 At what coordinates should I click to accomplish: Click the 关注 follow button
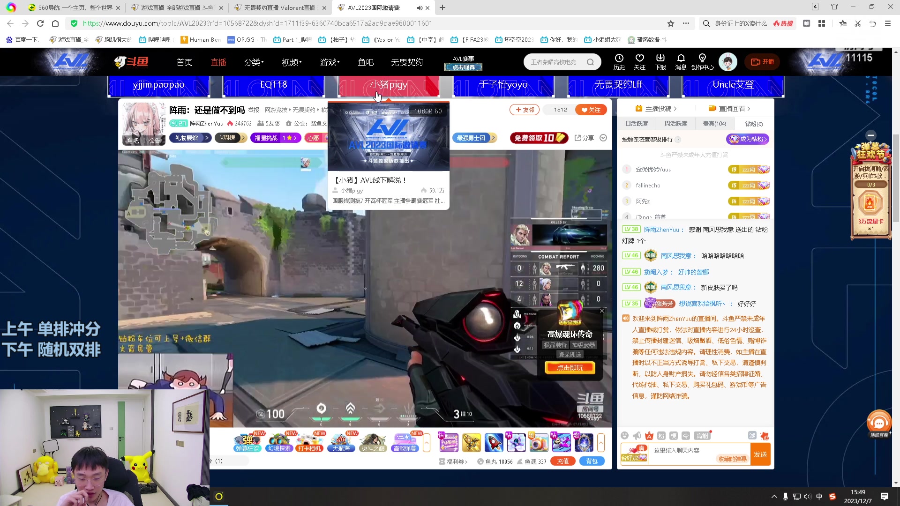(x=591, y=110)
